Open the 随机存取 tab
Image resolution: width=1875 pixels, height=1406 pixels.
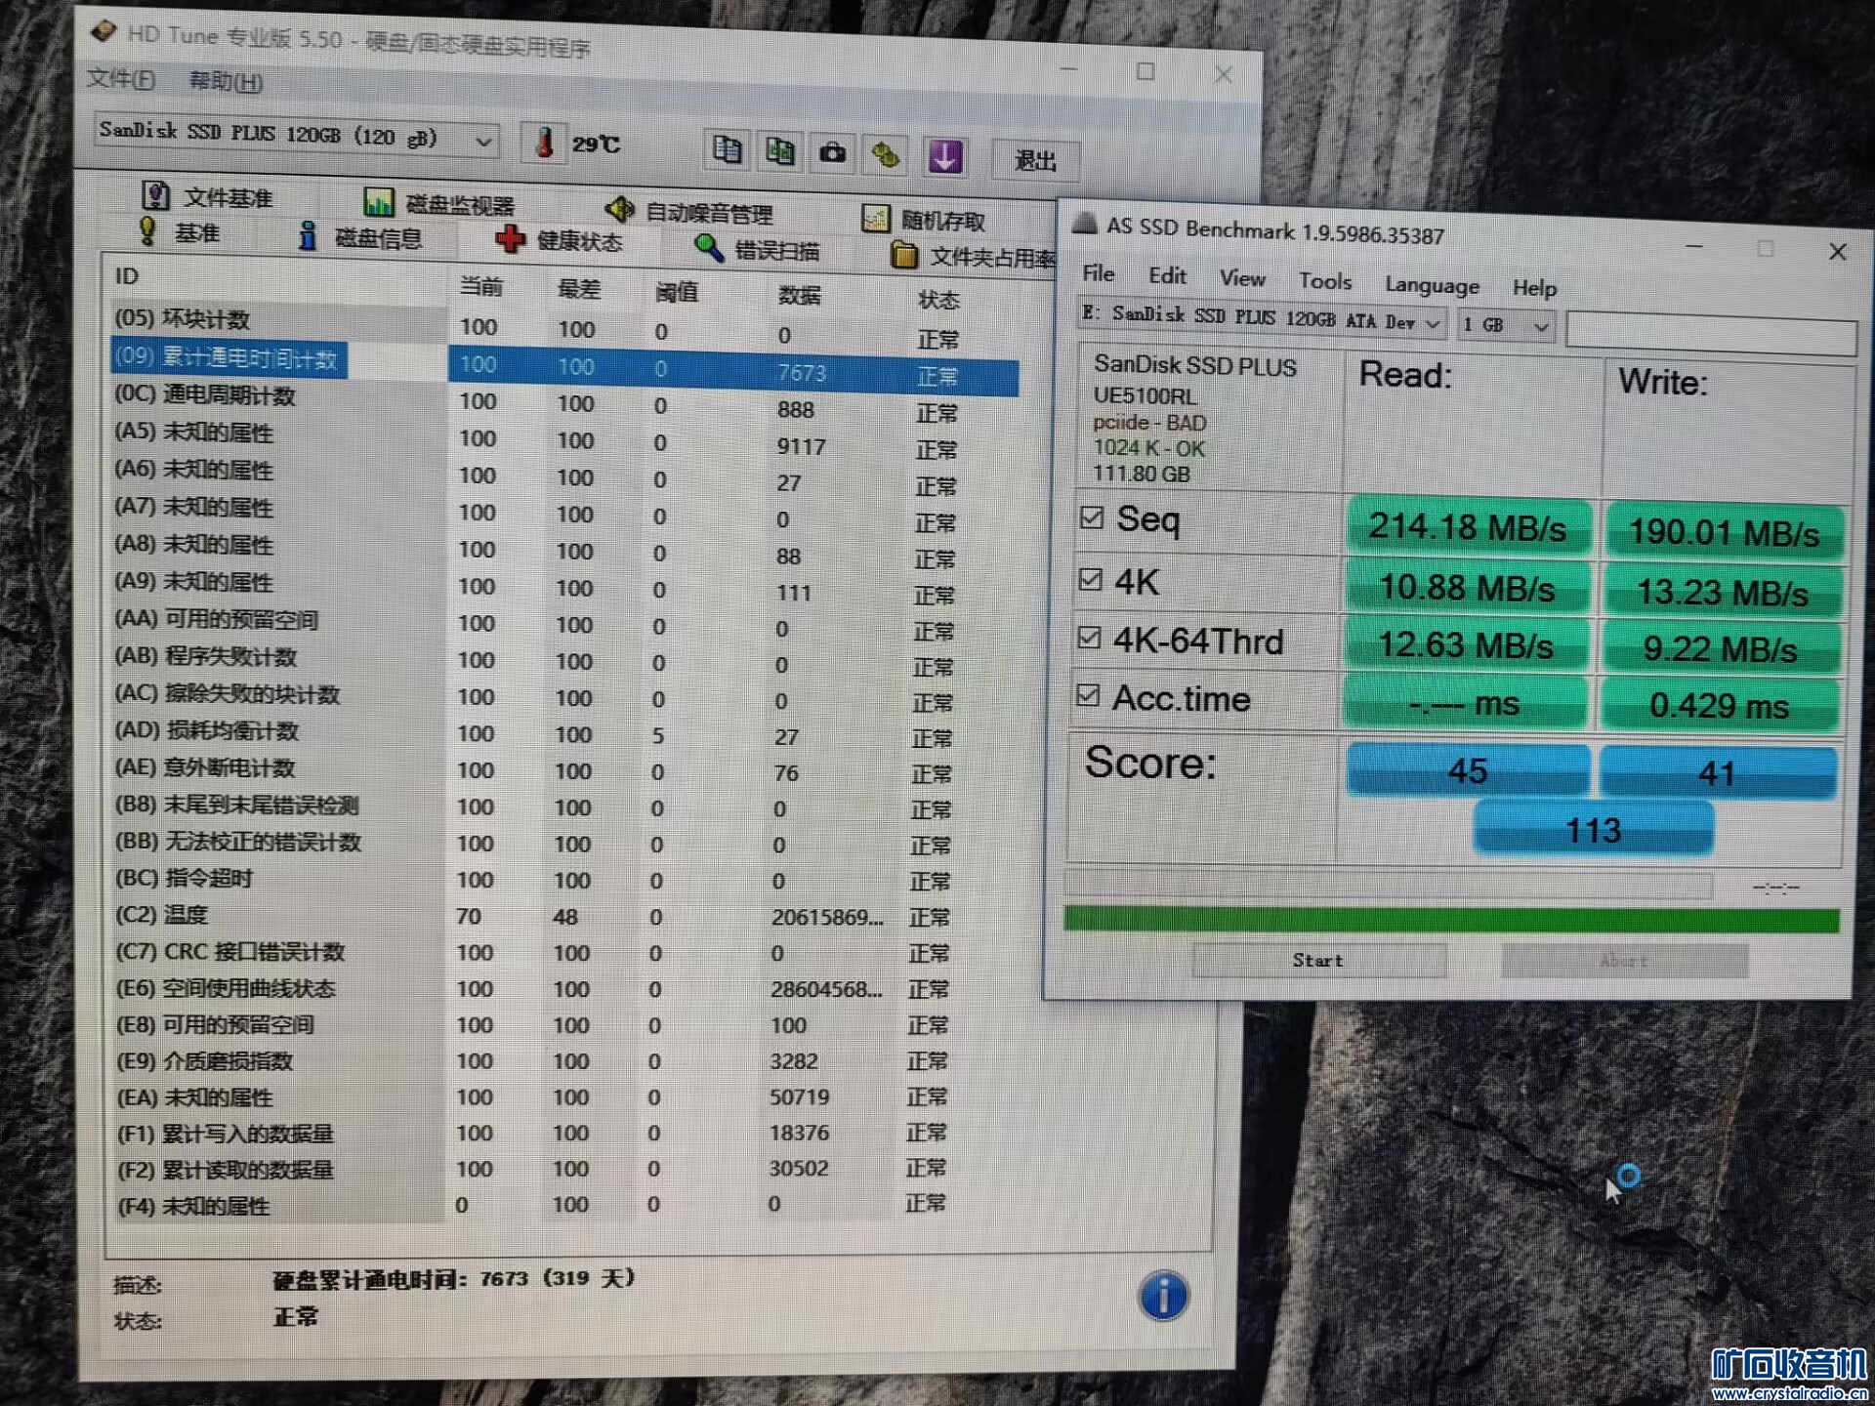925,220
